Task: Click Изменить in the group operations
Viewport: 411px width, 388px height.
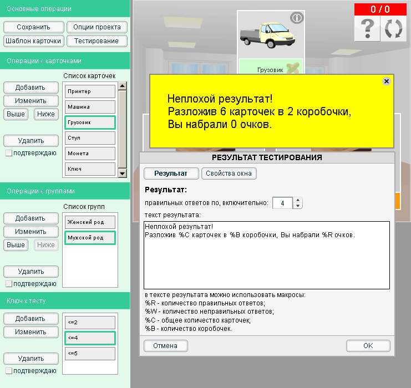Action: click(31, 232)
